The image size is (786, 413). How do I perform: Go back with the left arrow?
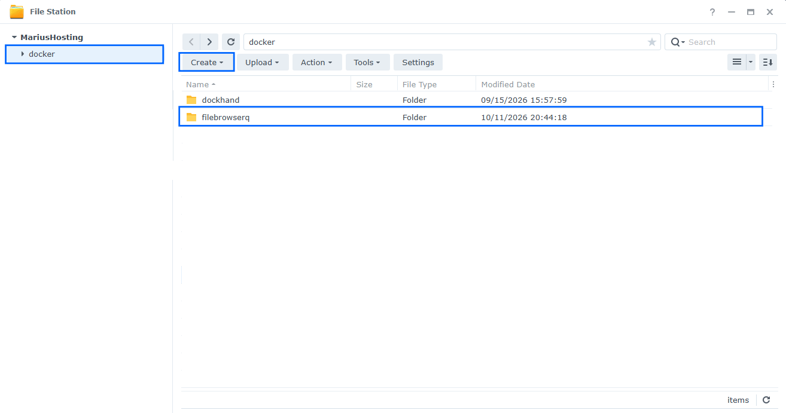(191, 42)
